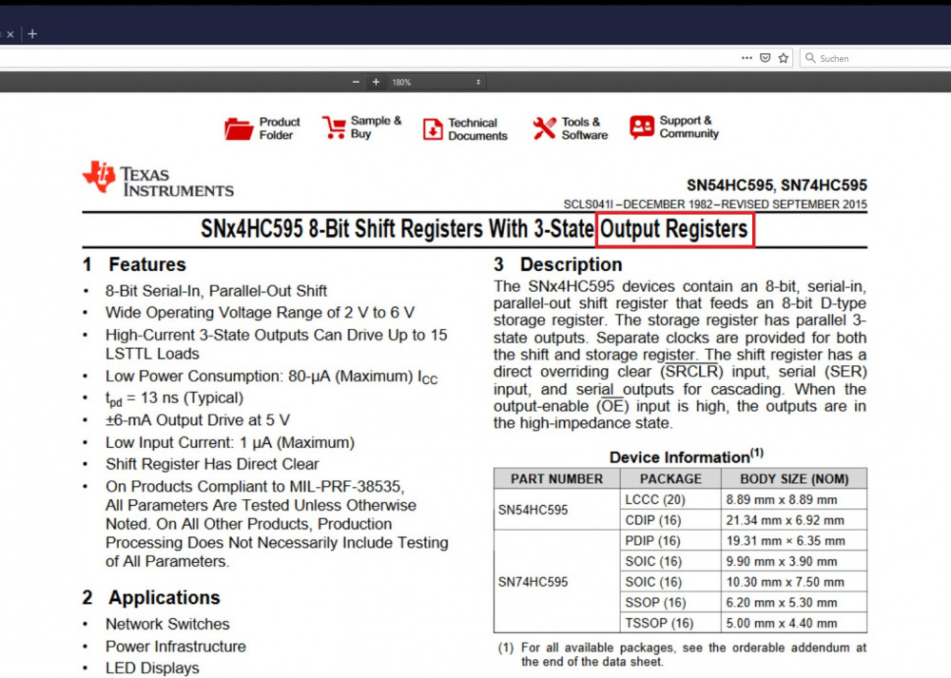Image resolution: width=951 pixels, height=678 pixels.
Task: Open the Technical Documents link
Action: pyautogui.click(x=478, y=129)
